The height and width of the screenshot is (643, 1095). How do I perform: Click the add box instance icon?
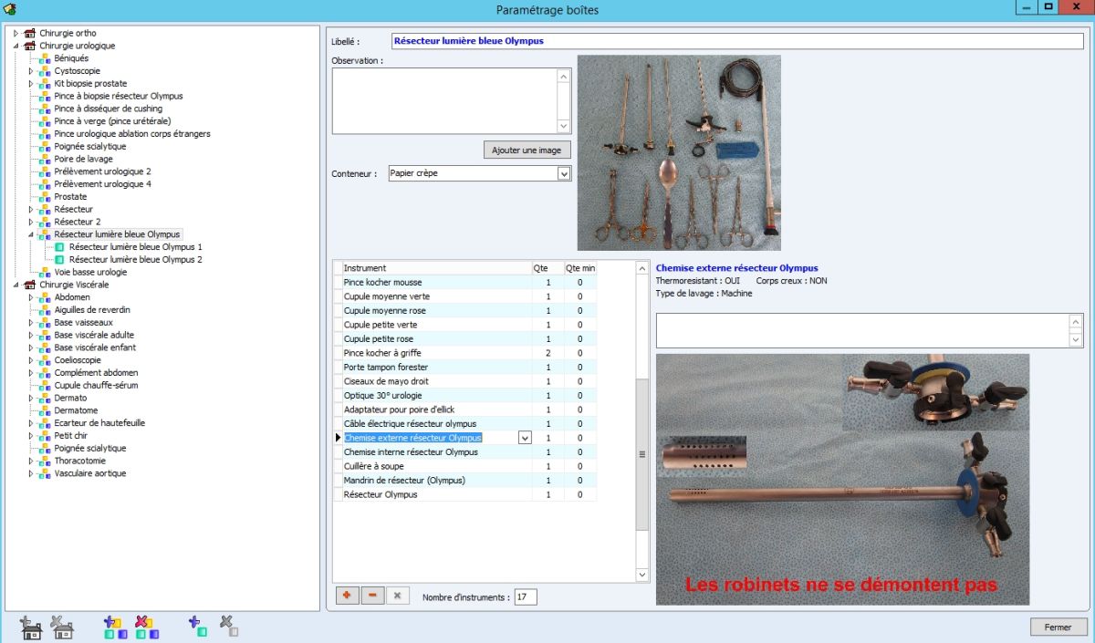point(198,627)
